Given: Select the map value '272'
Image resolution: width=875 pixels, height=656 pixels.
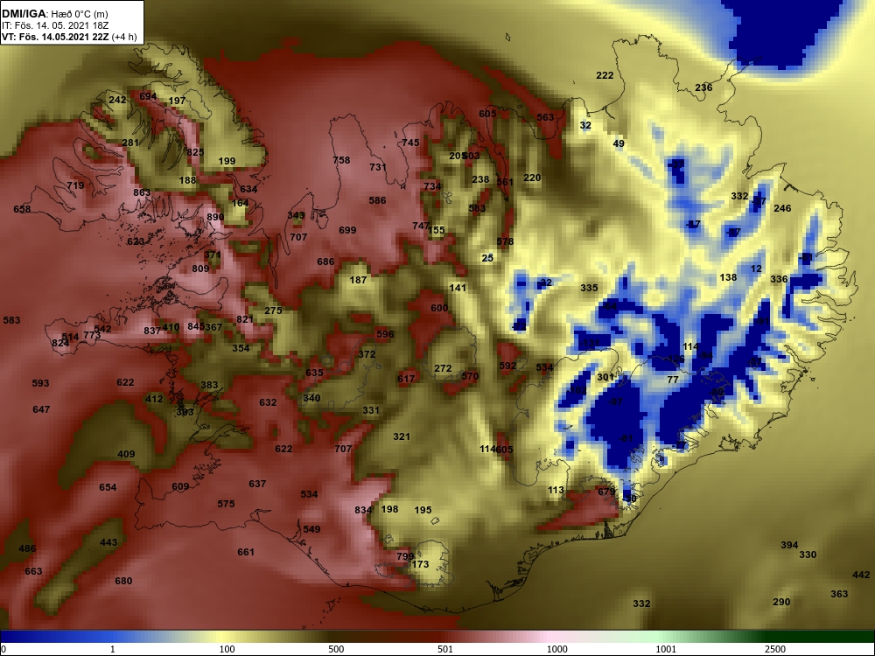Looking at the screenshot, I should pos(443,368).
